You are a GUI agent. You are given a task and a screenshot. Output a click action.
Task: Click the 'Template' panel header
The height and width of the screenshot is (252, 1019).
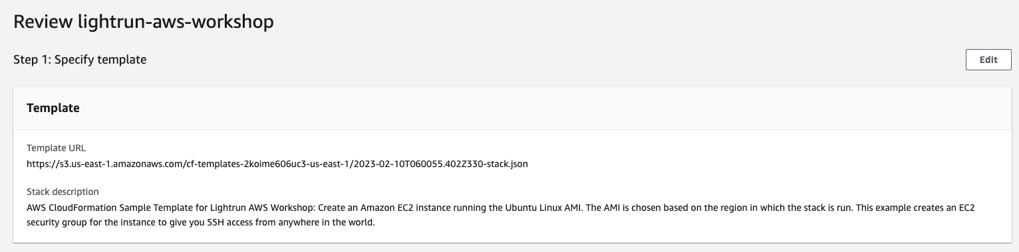click(53, 108)
